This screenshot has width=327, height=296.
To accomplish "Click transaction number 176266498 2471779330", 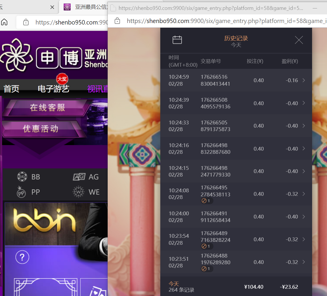I will coord(215,171).
